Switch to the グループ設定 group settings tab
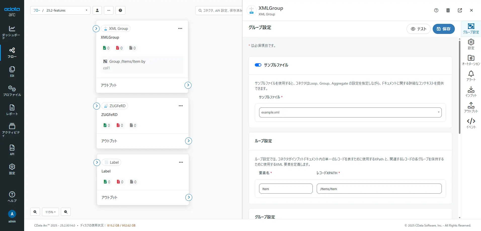Viewport: 481px width, 231px height. click(x=471, y=29)
